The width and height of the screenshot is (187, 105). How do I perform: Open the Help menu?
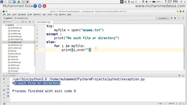[x=69, y=14]
